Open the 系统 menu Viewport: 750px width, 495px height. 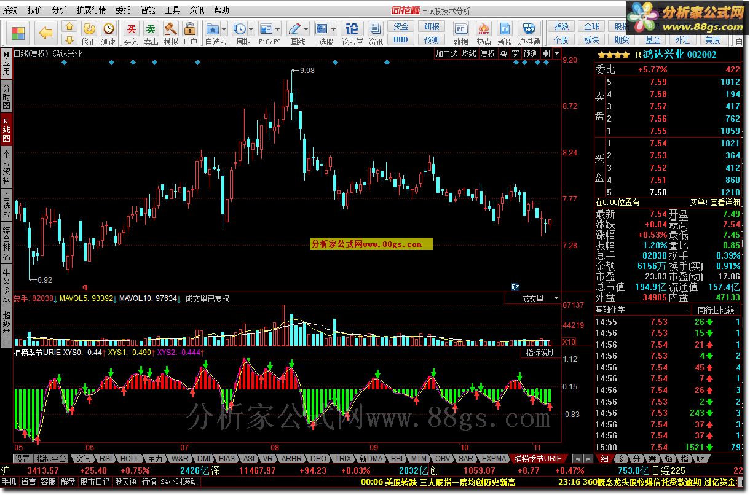(x=10, y=10)
